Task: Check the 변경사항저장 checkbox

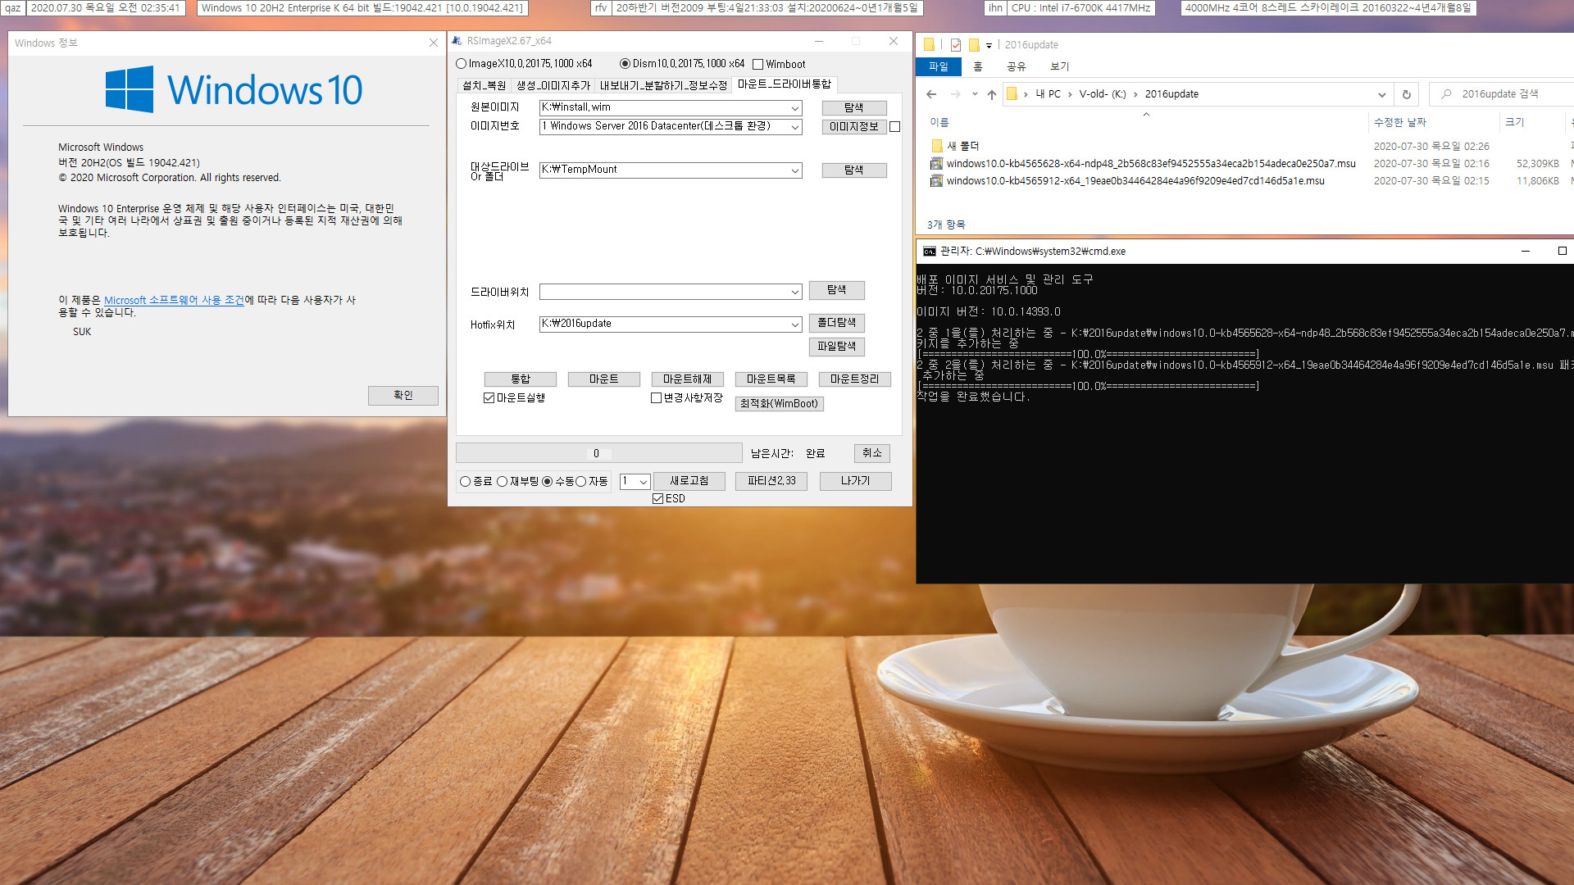Action: 657,398
